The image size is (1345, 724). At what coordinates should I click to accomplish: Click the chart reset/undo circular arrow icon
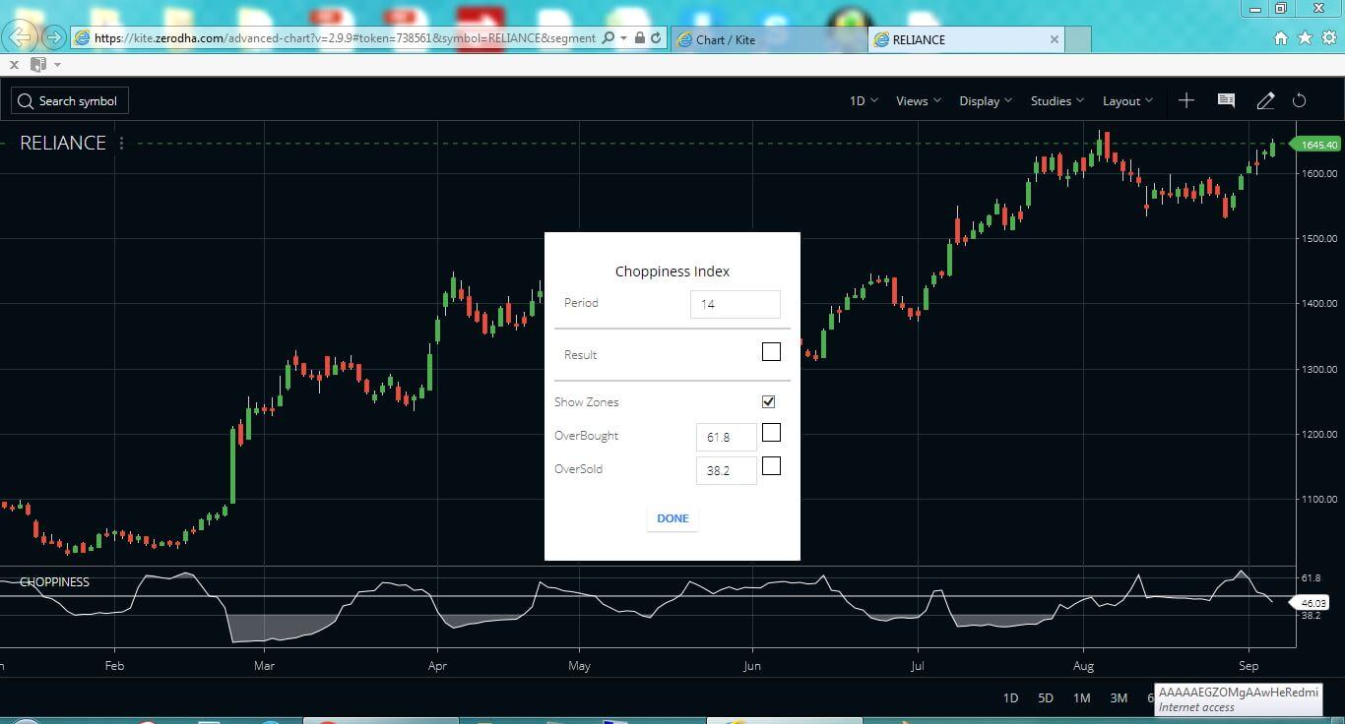(1299, 100)
